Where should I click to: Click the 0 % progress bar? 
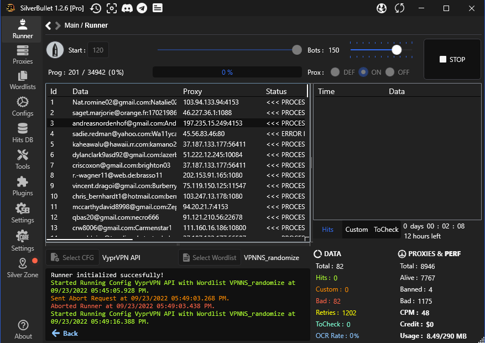click(227, 72)
